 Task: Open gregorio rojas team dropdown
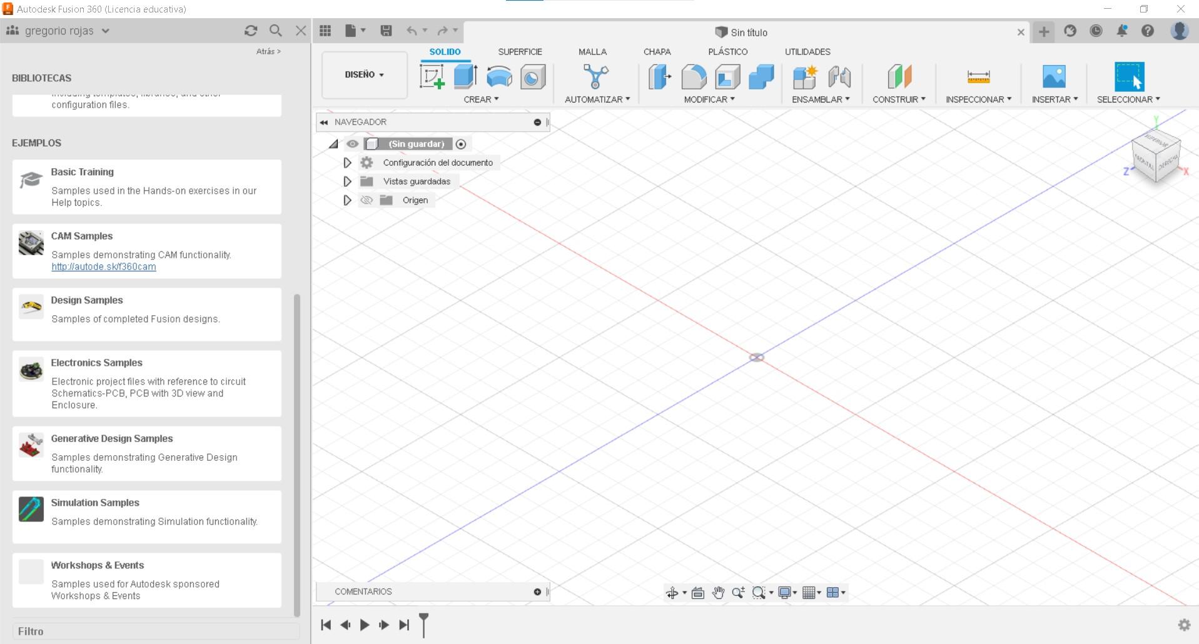(x=58, y=31)
